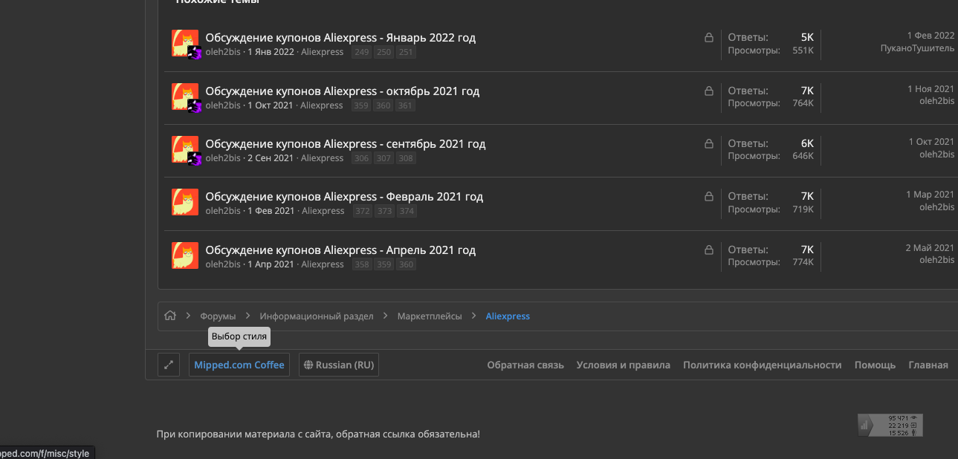Open last post date 1 Ноя 2021
The height and width of the screenshot is (459, 958).
[931, 88]
